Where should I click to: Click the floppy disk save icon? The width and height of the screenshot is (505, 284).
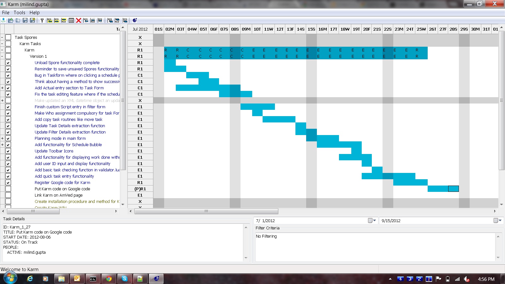(x=25, y=20)
